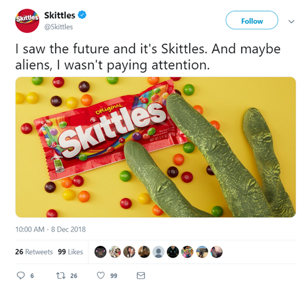Viewport: 305px width, 288px height.
Task: Send tweet via direct message envelope icon
Action: click(x=141, y=276)
